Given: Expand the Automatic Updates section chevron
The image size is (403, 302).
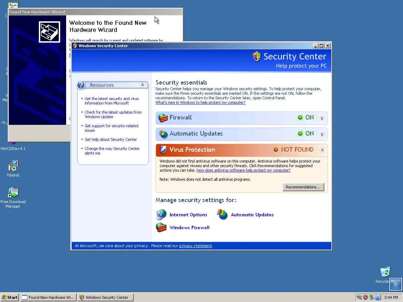Looking at the screenshot, I should point(322,134).
